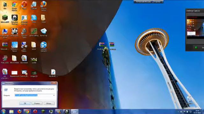Open the Google Chrome desktop shortcut
Screen dimensions: 204x114
(14, 6)
